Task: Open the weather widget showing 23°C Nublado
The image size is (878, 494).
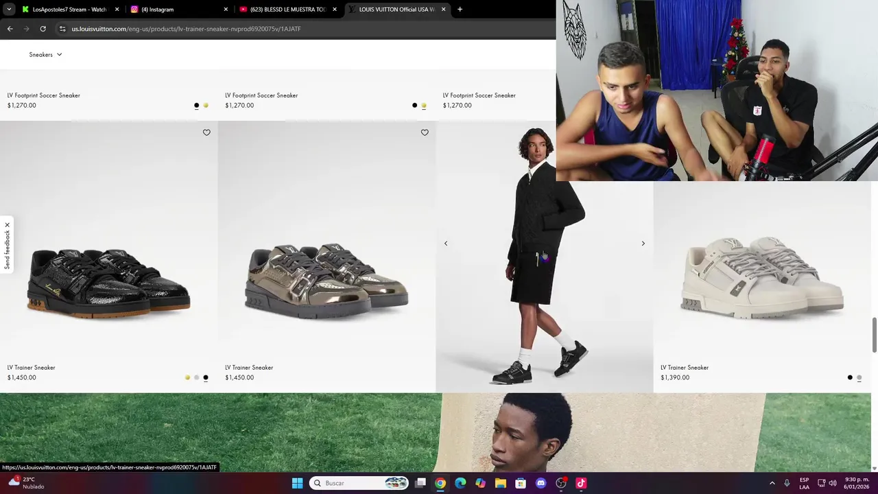Action: coord(25,483)
